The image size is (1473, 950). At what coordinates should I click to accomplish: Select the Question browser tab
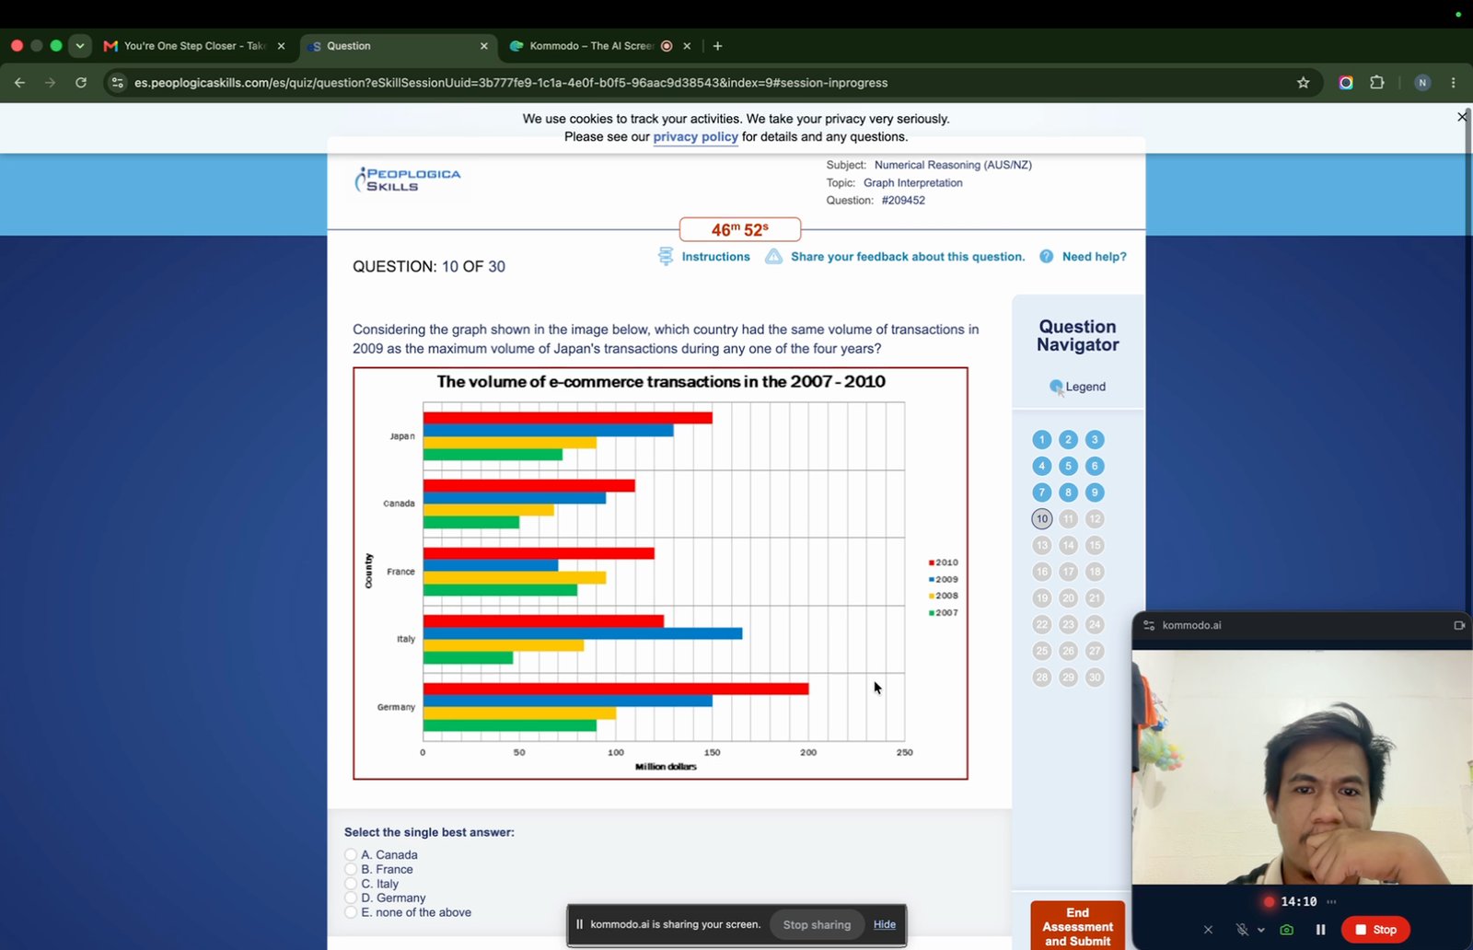tap(396, 46)
